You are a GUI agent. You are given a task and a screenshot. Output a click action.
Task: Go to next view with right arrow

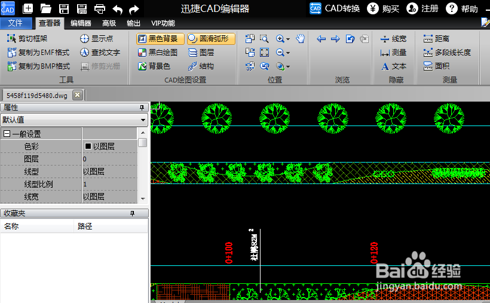pos(335,39)
